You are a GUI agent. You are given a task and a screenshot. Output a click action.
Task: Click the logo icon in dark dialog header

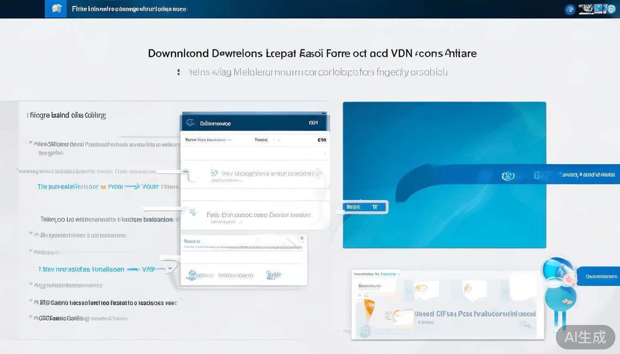click(x=190, y=123)
